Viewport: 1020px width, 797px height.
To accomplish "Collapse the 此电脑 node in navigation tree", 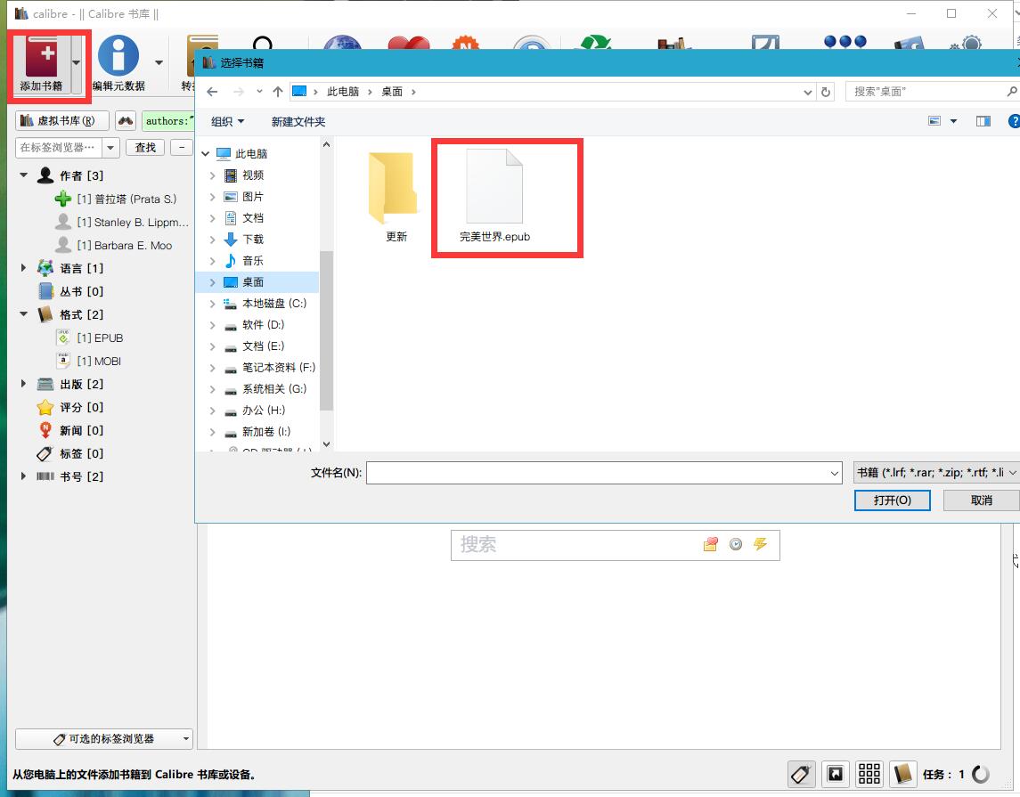I will pyautogui.click(x=206, y=154).
